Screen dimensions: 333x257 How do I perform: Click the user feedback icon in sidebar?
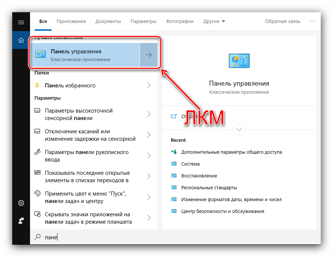click(x=21, y=221)
